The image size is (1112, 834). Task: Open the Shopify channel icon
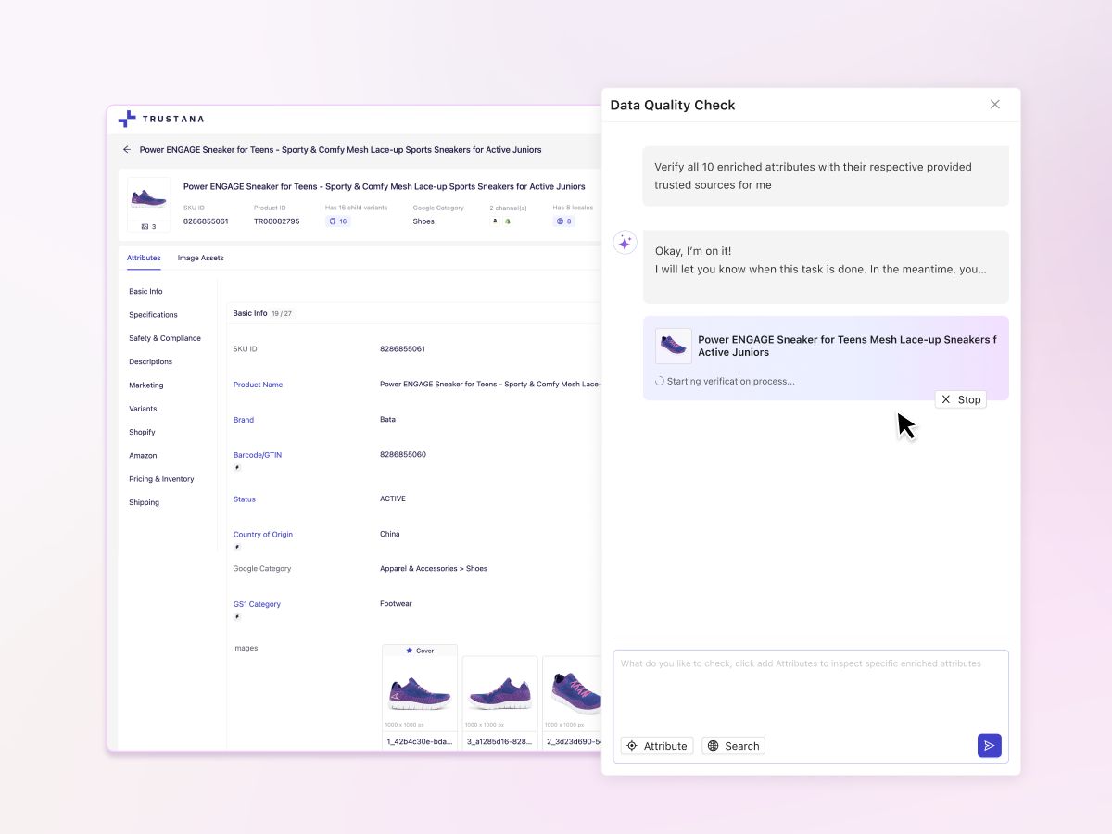[x=507, y=221]
